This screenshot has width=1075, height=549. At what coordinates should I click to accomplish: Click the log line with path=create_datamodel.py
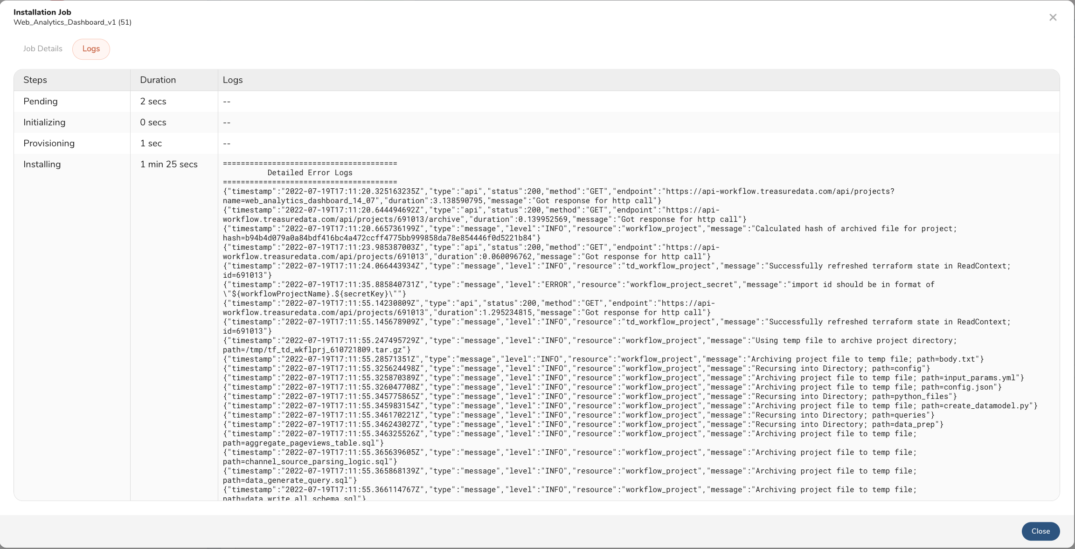pos(630,406)
